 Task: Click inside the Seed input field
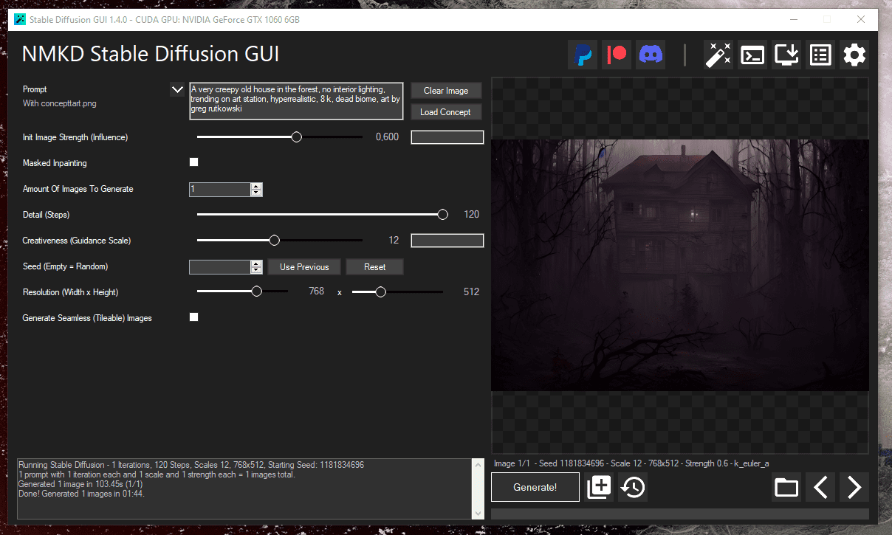[219, 267]
